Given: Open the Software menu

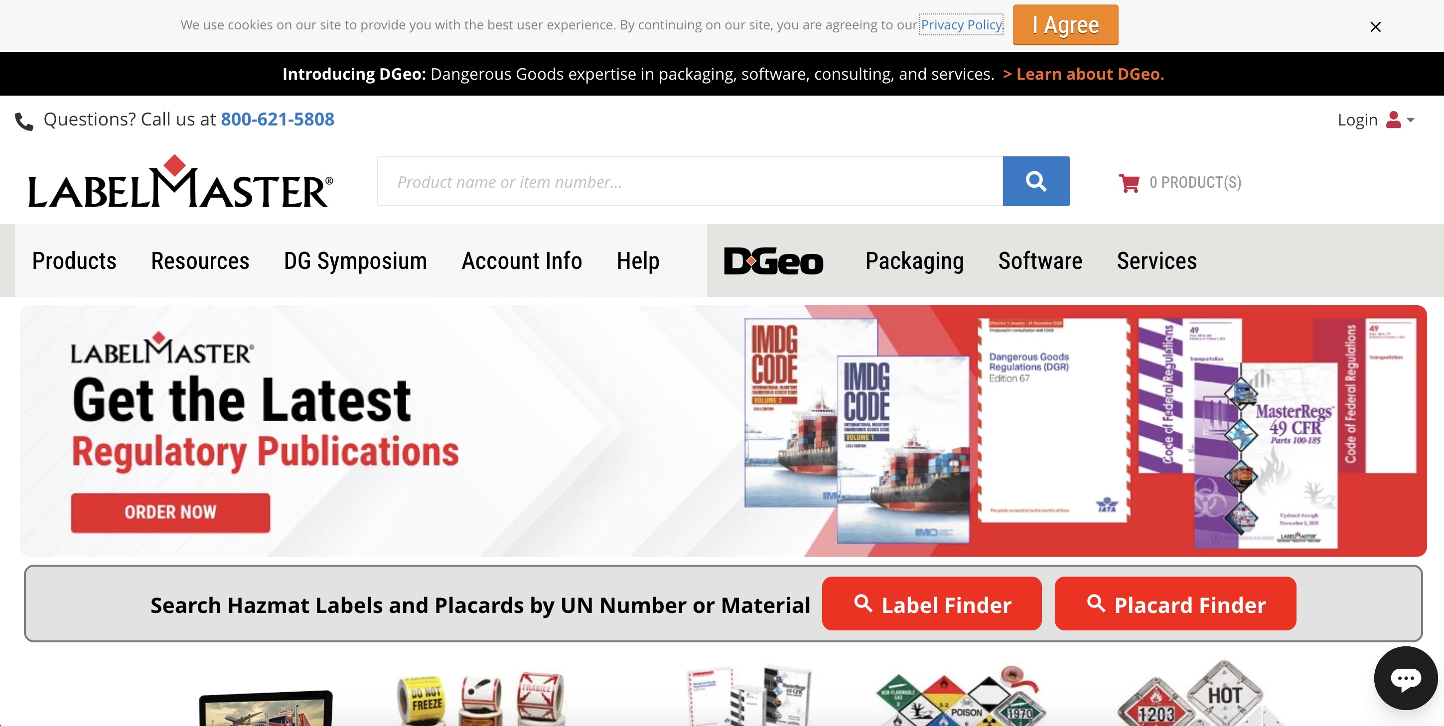Looking at the screenshot, I should (x=1040, y=260).
